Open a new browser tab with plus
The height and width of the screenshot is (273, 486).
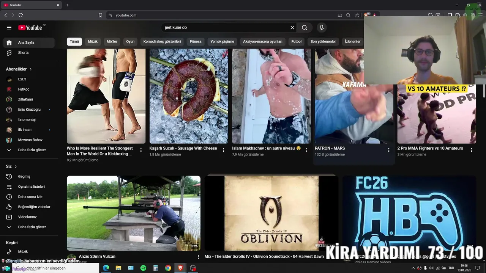click(x=67, y=5)
